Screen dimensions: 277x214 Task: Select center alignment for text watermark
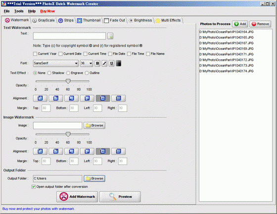click(x=103, y=98)
